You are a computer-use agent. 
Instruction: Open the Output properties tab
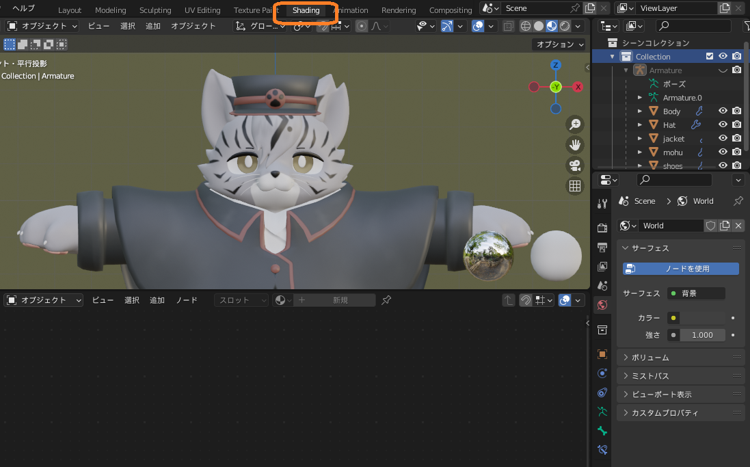(x=602, y=247)
